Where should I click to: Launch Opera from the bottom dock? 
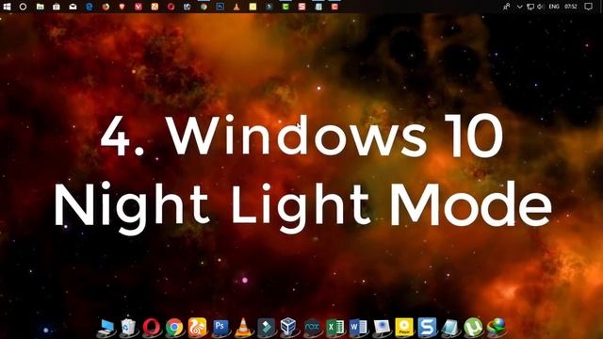pos(152,328)
